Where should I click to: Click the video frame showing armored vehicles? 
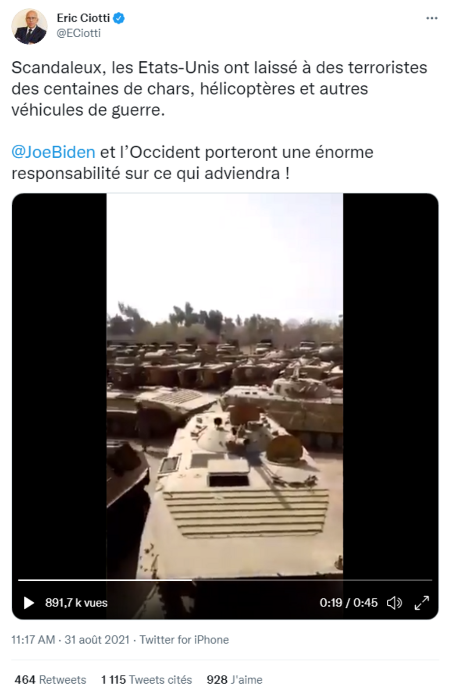click(x=225, y=386)
